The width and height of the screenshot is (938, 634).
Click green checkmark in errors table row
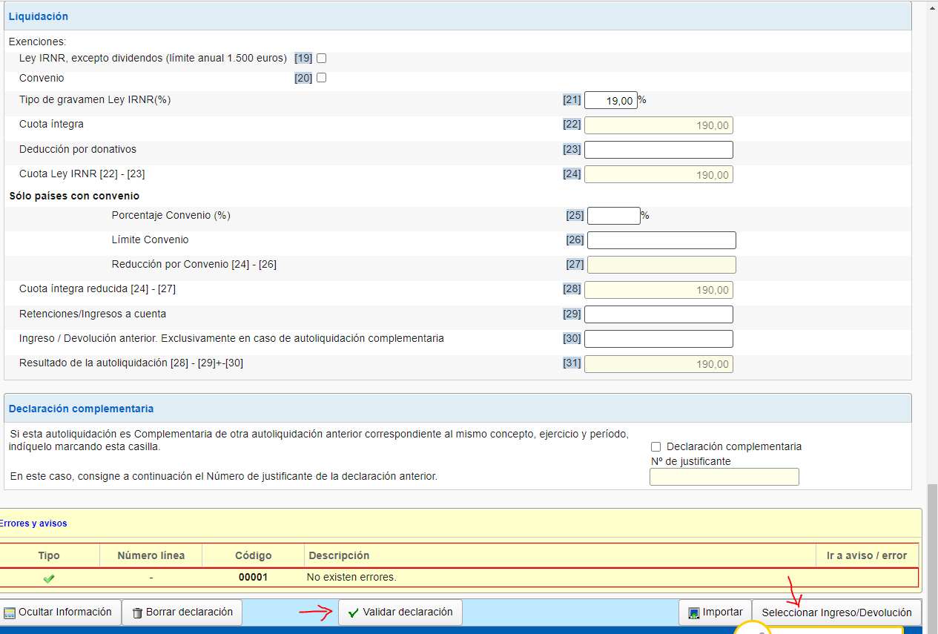(x=49, y=578)
